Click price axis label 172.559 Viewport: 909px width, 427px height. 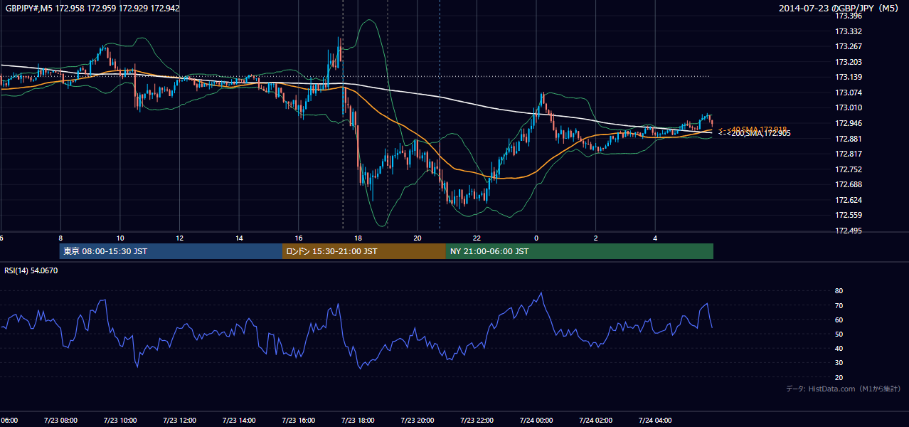[848, 215]
